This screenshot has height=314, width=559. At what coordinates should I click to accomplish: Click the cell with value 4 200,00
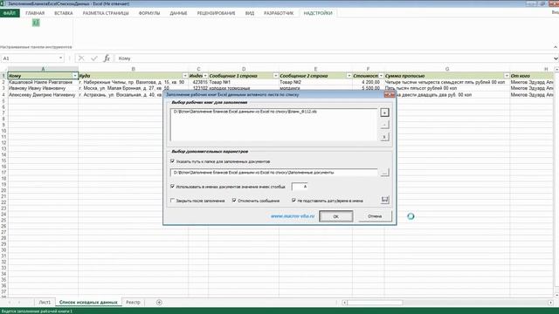(x=369, y=82)
